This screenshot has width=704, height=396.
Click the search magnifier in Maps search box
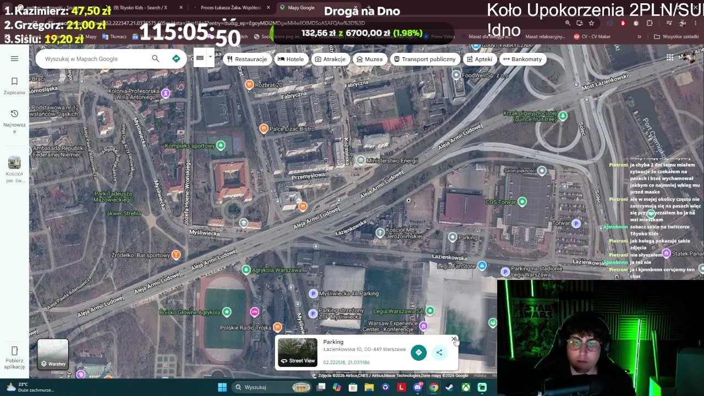pyautogui.click(x=156, y=59)
